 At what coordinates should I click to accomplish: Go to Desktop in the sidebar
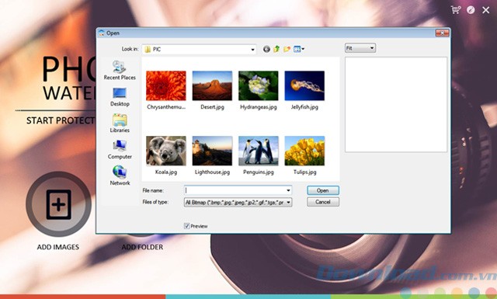click(120, 97)
